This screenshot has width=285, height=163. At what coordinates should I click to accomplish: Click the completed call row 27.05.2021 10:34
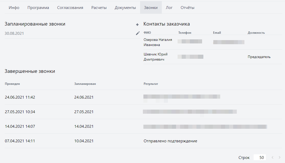[20, 112]
